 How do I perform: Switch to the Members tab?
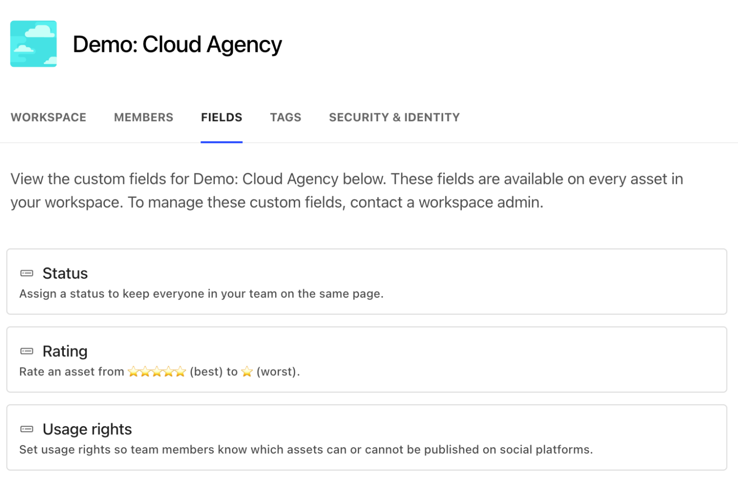click(x=144, y=118)
